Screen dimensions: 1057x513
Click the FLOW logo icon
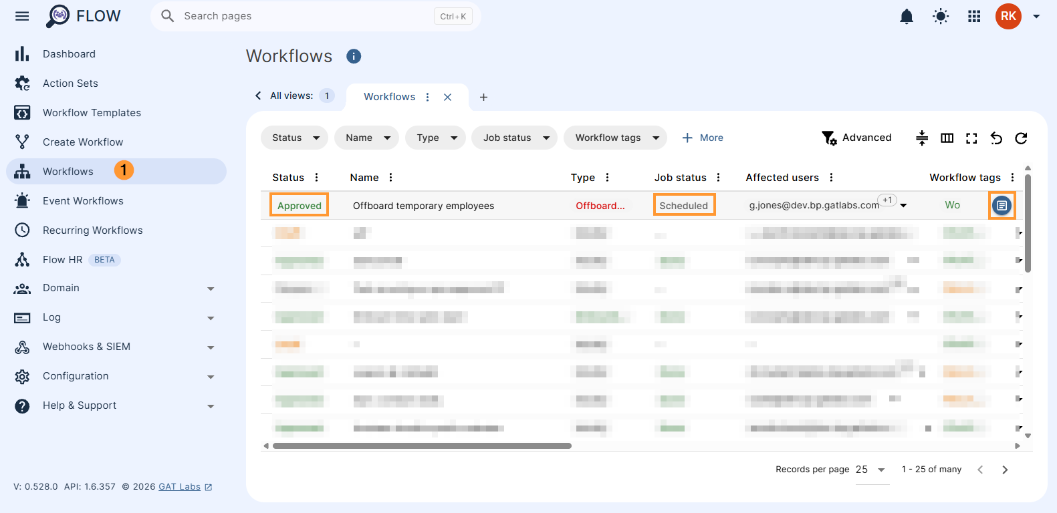pos(58,16)
